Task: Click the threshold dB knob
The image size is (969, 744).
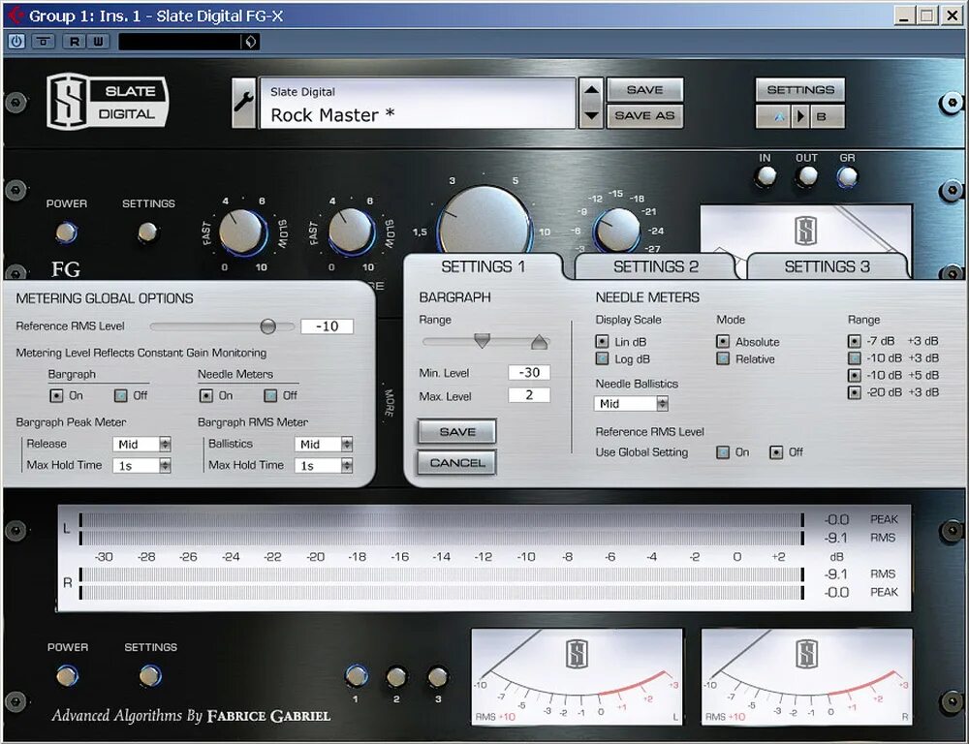Action: pyautogui.click(x=617, y=230)
